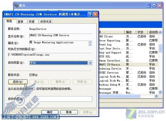Click the 显示名称 field

pyautogui.click(x=60, y=36)
